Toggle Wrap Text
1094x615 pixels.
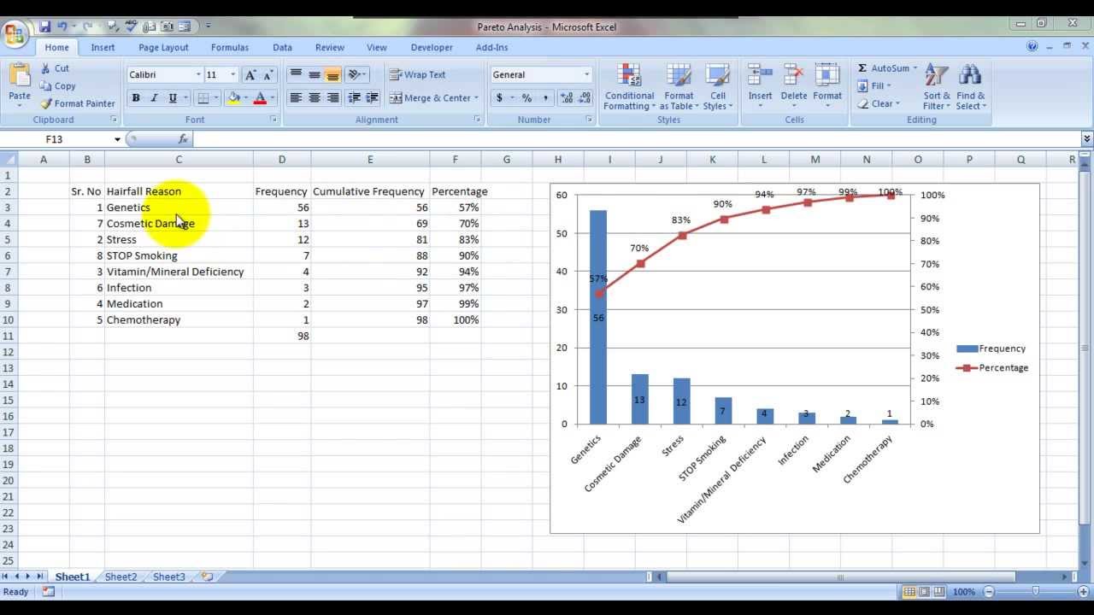coord(418,75)
